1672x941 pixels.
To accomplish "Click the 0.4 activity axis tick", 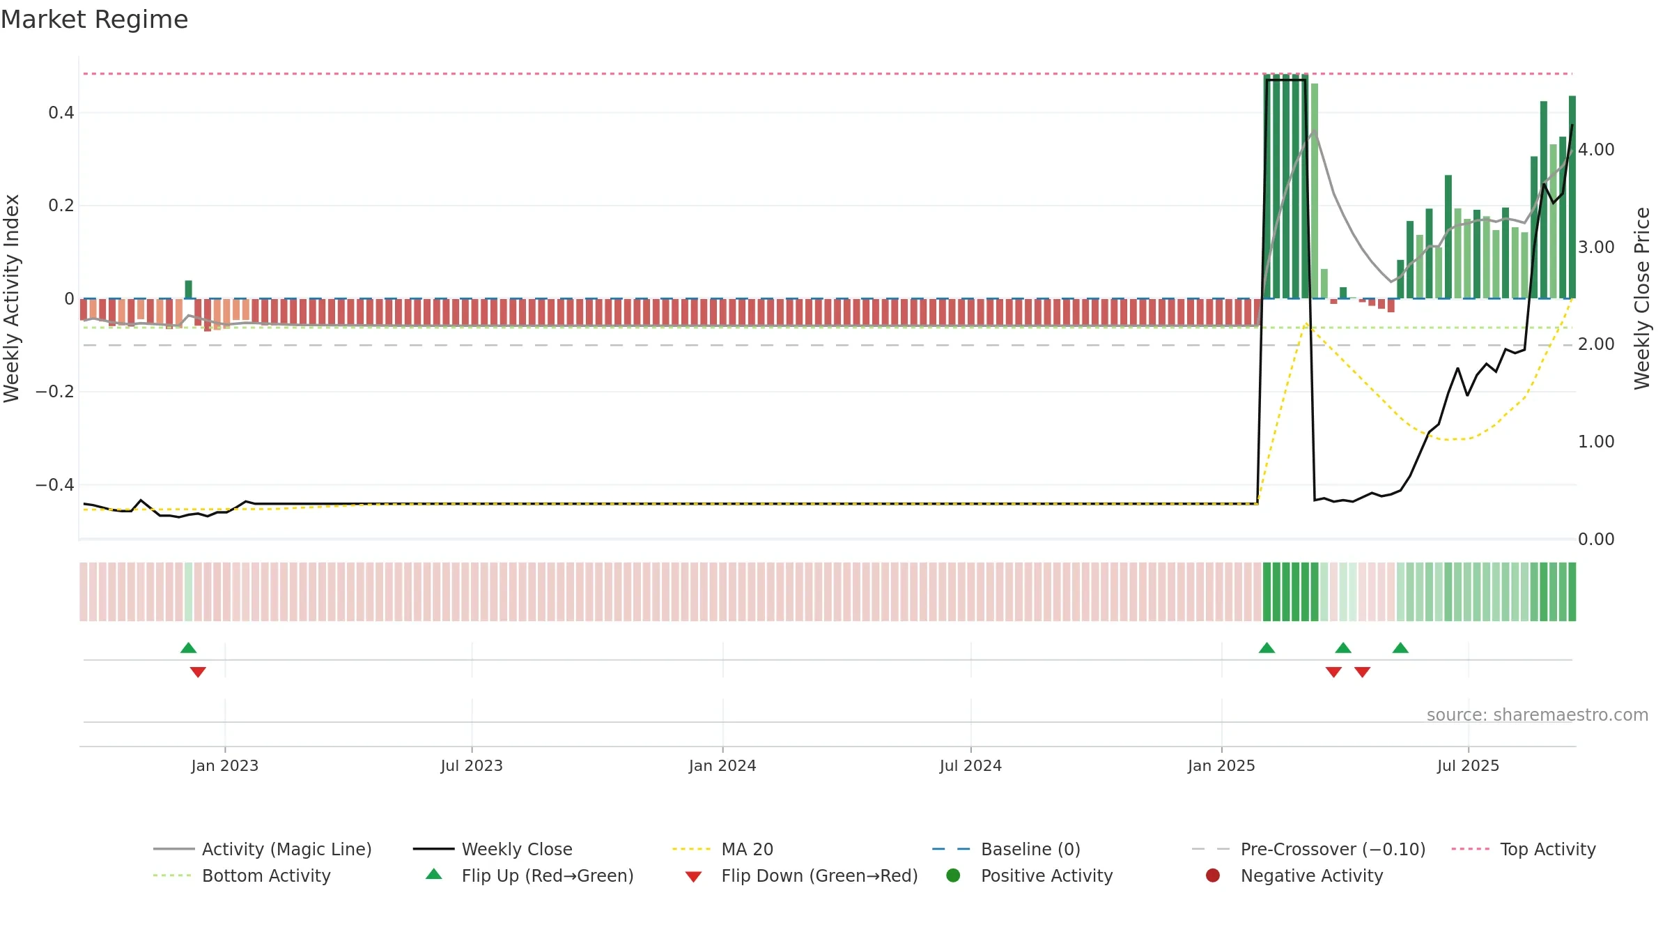I will pyautogui.click(x=61, y=113).
